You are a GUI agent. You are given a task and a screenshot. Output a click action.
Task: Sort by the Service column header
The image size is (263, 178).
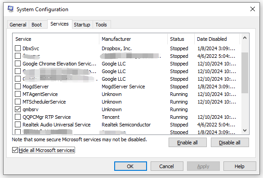55,39
